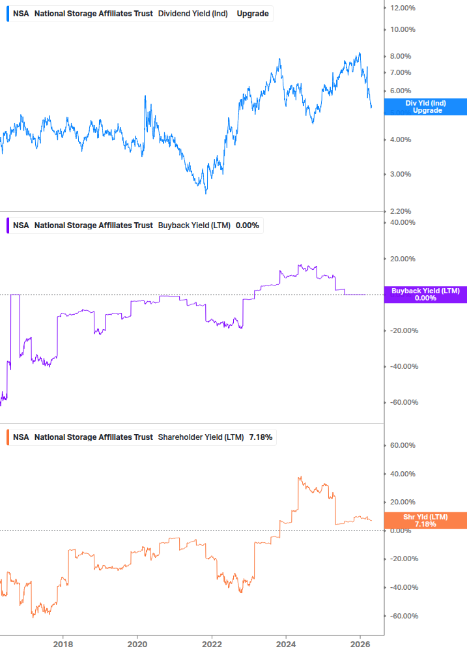
Task: Select the purple Buyback Yield (LTM) axis badge
Action: tap(425, 294)
